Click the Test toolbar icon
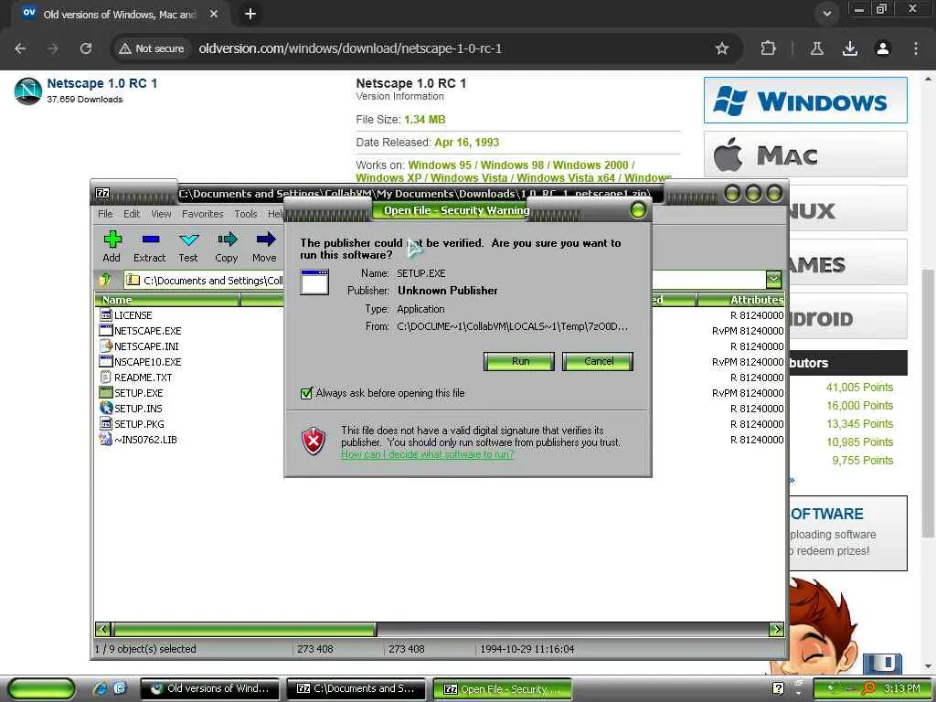This screenshot has width=936, height=702. point(188,240)
